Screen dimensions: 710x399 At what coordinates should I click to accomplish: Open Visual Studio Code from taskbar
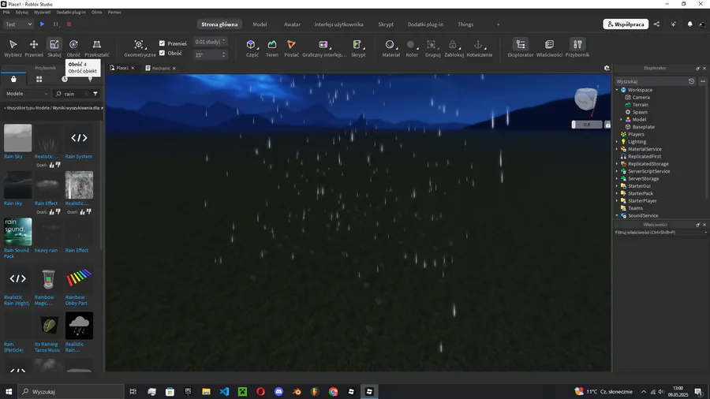pos(224,392)
